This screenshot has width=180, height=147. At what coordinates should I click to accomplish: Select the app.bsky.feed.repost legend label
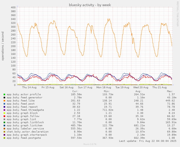coord(22,107)
